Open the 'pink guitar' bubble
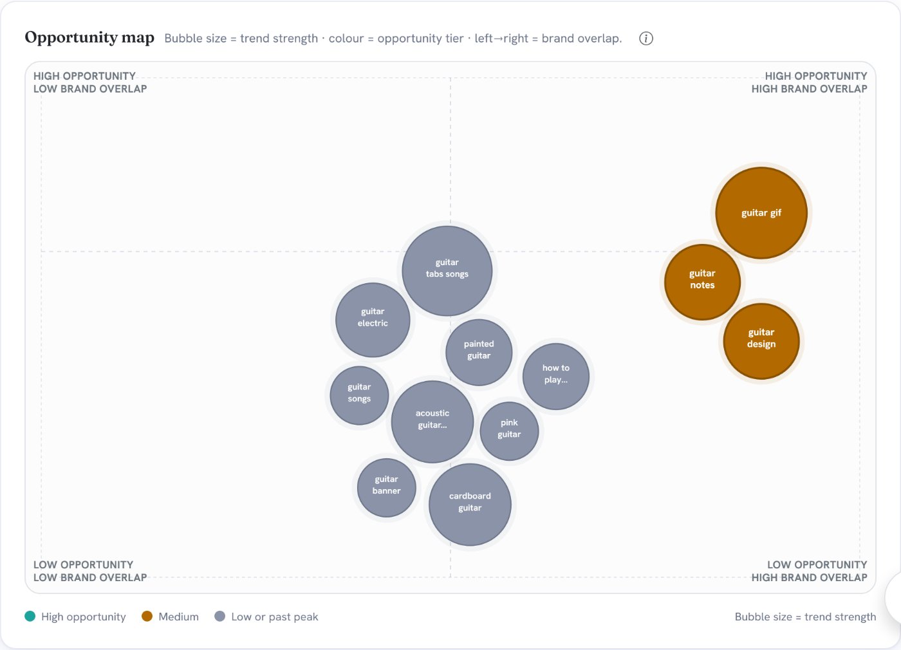This screenshot has width=901, height=650. pyautogui.click(x=509, y=431)
